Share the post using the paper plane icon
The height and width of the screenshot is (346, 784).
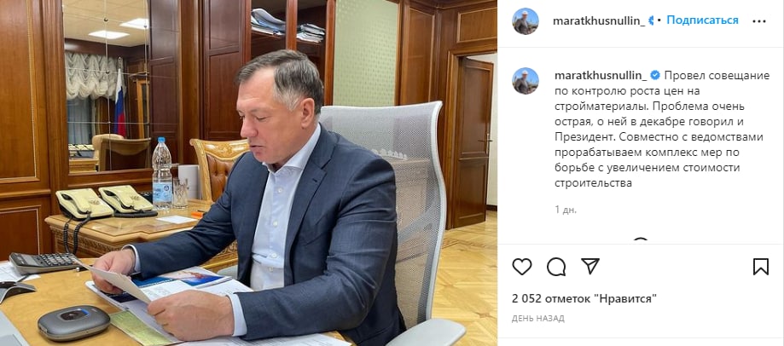pyautogui.click(x=590, y=266)
